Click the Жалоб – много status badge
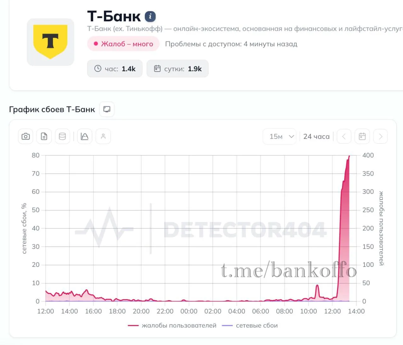The height and width of the screenshot is (345, 403). (123, 44)
